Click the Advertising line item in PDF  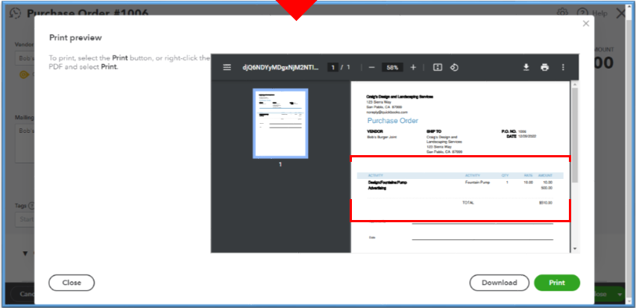pyautogui.click(x=377, y=188)
